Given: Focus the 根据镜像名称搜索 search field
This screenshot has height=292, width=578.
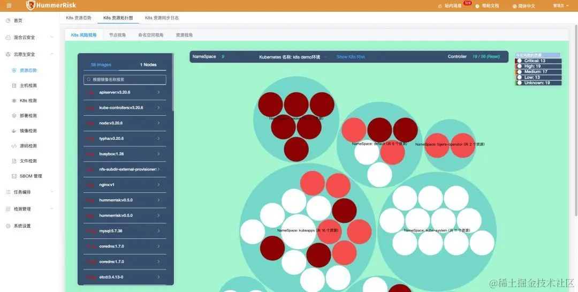Looking at the screenshot, I should click(x=125, y=79).
